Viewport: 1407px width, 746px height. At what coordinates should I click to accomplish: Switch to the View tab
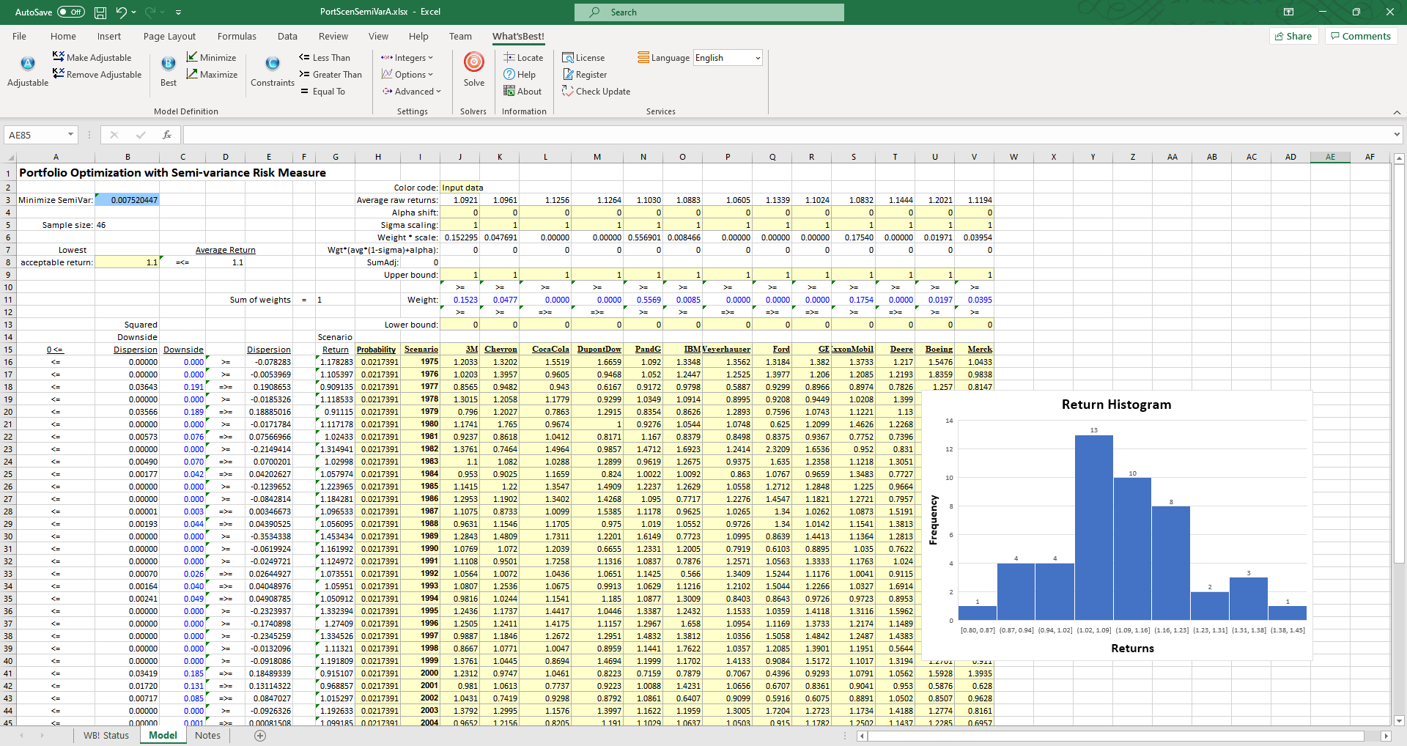pyautogui.click(x=378, y=36)
